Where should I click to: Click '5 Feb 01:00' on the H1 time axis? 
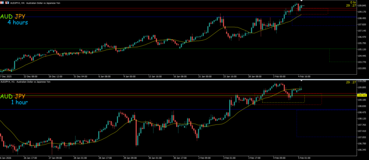pos(303,158)
